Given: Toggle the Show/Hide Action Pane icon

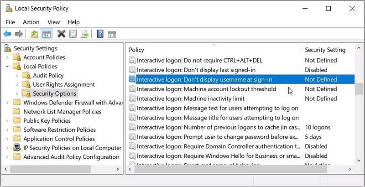Looking at the screenshot, I should pyautogui.click(x=112, y=34).
